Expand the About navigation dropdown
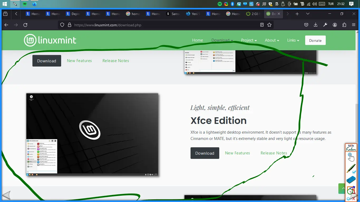360x202 pixels. [x=272, y=40]
